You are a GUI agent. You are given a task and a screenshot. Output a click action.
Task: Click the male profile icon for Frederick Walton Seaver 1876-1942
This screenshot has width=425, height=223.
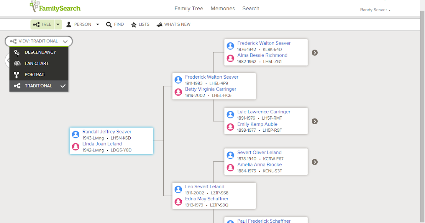click(230, 46)
